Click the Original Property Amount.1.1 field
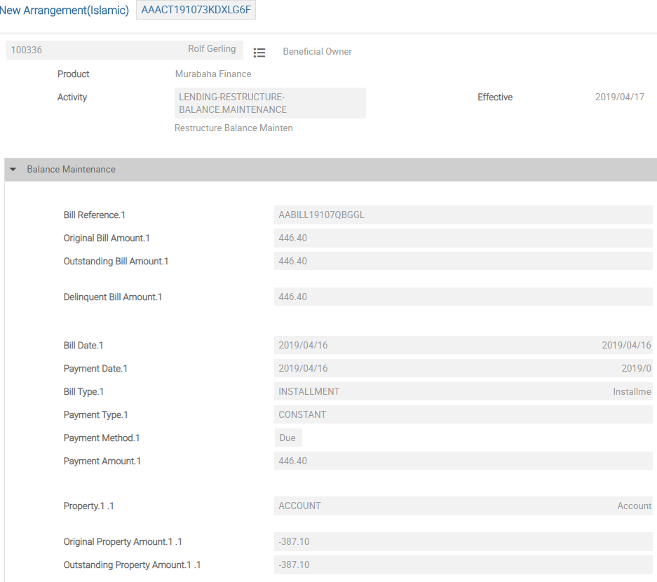Image resolution: width=657 pixels, height=582 pixels. [463, 542]
